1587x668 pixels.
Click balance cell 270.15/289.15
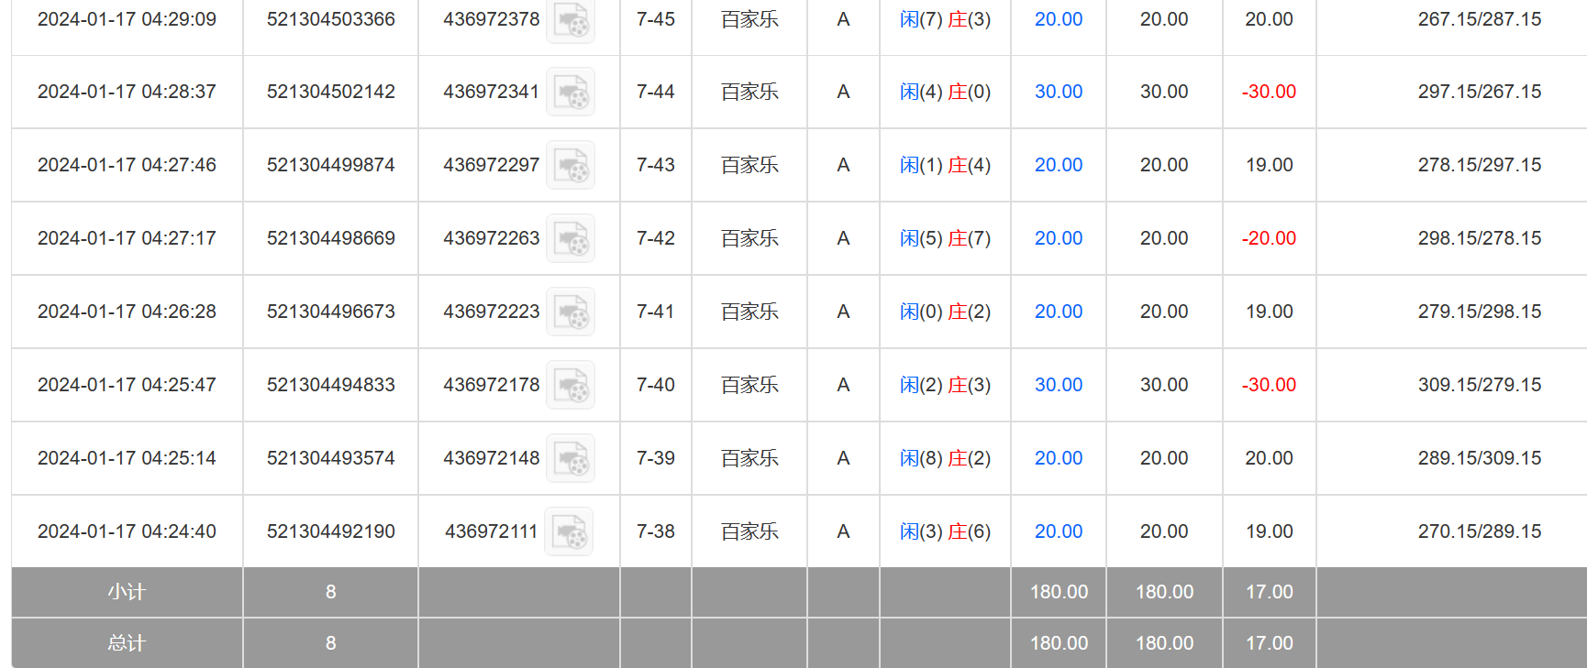pyautogui.click(x=1479, y=531)
